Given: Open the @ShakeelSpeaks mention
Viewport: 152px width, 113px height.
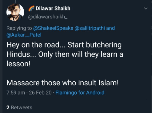Looking at the screenshot, I should tap(53, 28).
